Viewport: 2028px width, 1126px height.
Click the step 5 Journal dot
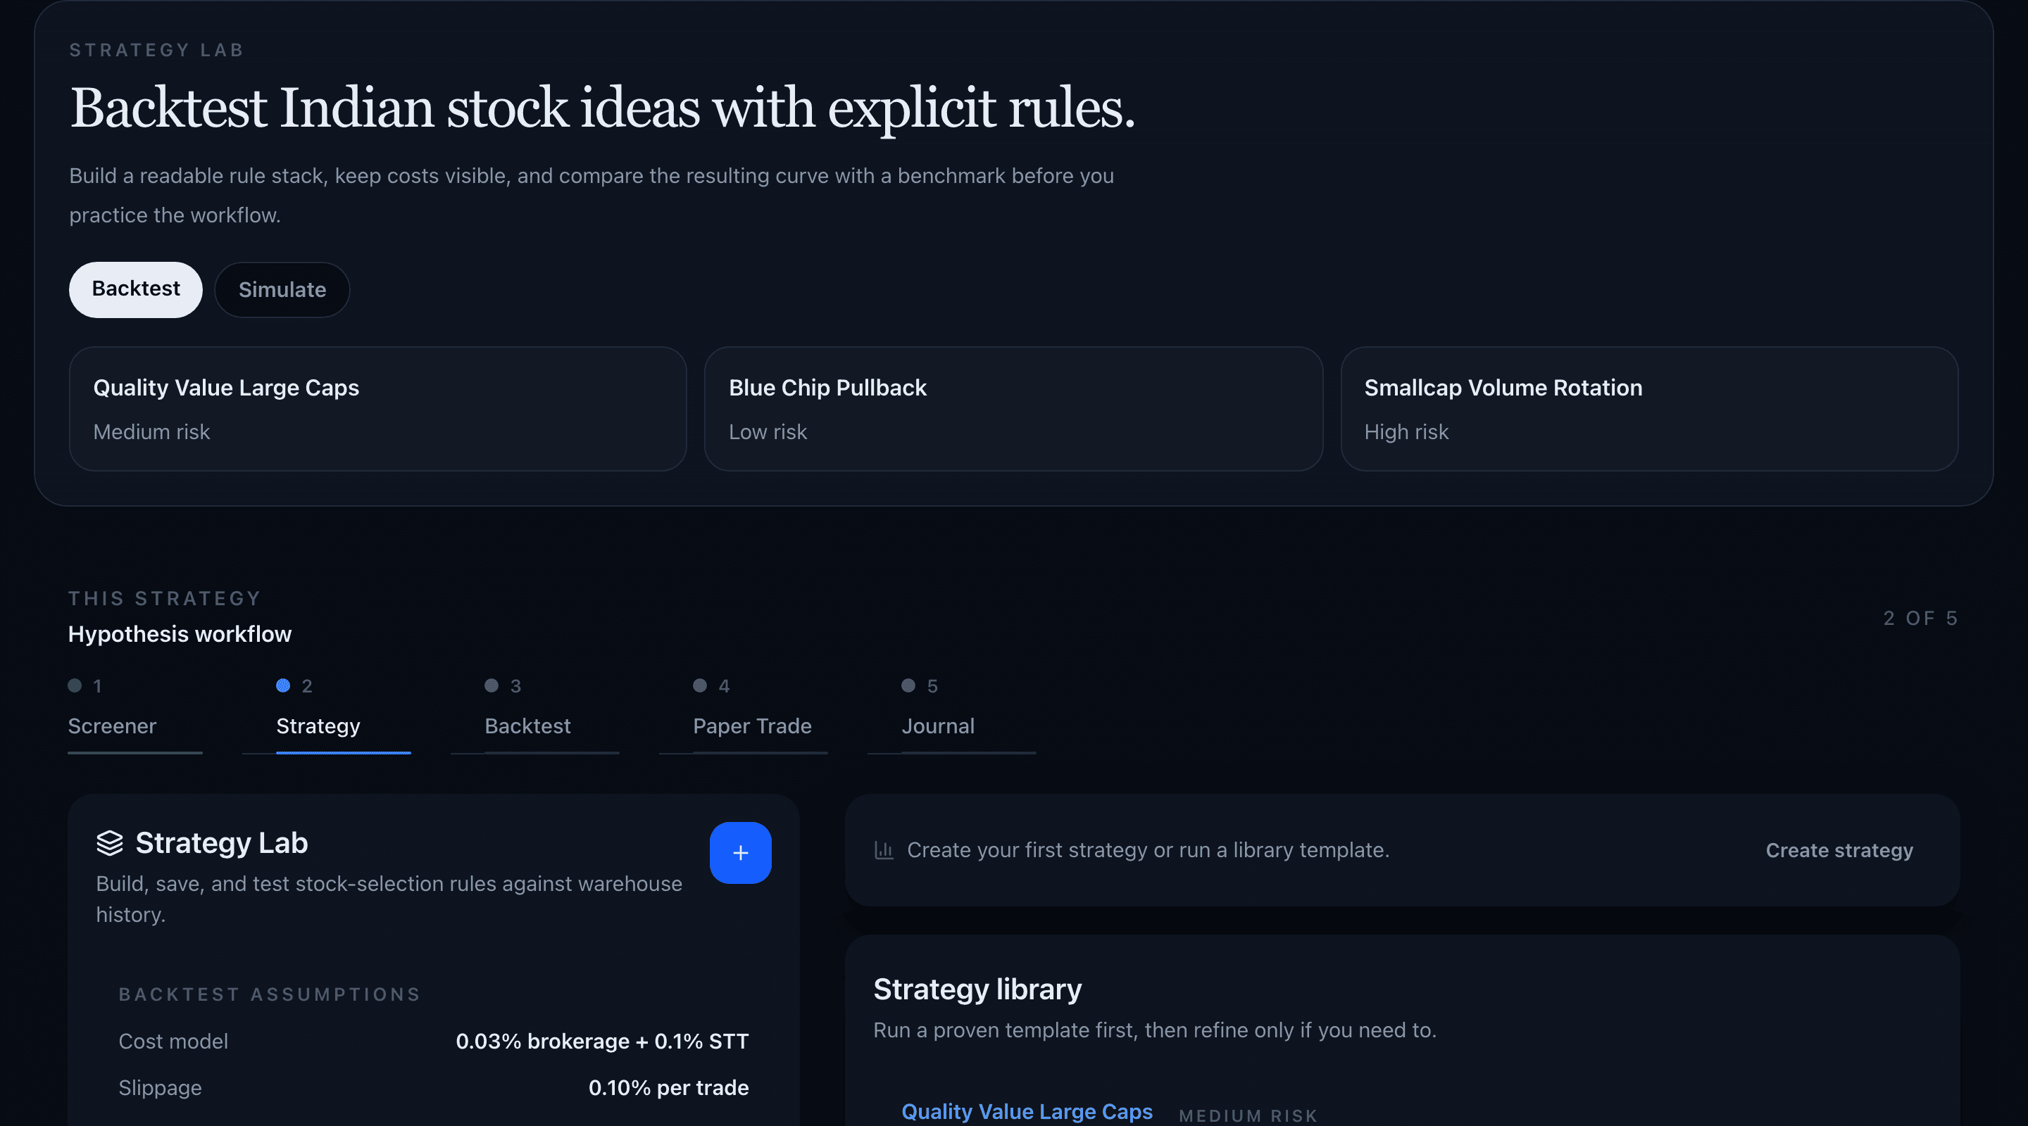point(908,685)
